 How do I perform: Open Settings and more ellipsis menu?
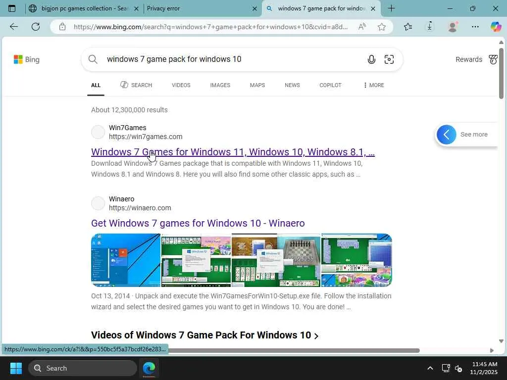475,27
